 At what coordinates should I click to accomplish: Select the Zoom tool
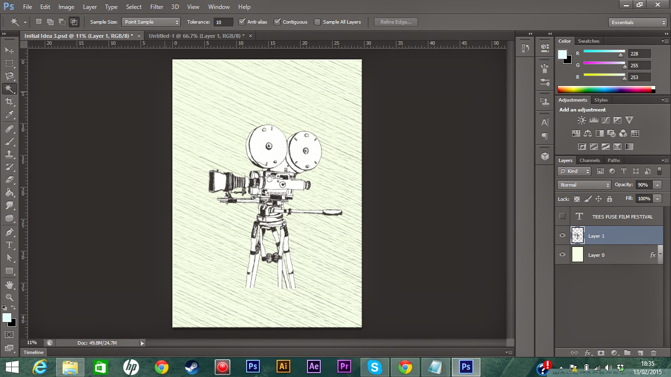[9, 297]
